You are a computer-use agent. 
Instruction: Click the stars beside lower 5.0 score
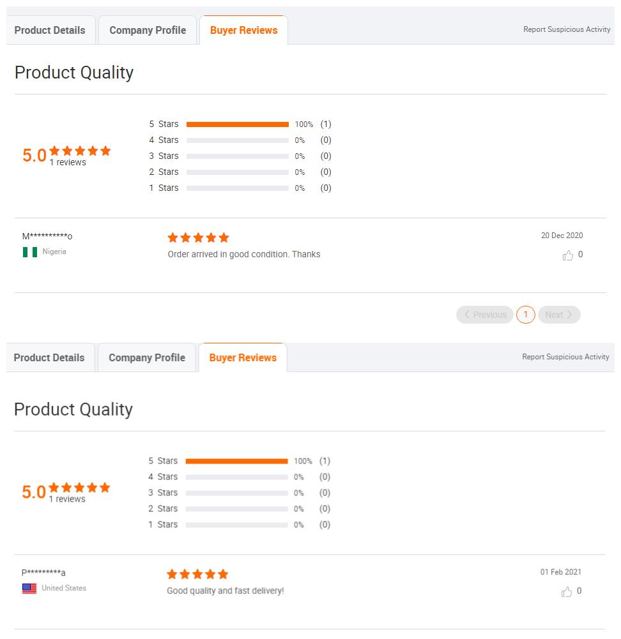tap(79, 488)
